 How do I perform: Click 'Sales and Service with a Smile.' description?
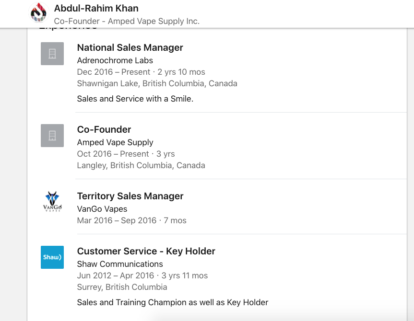pos(135,99)
